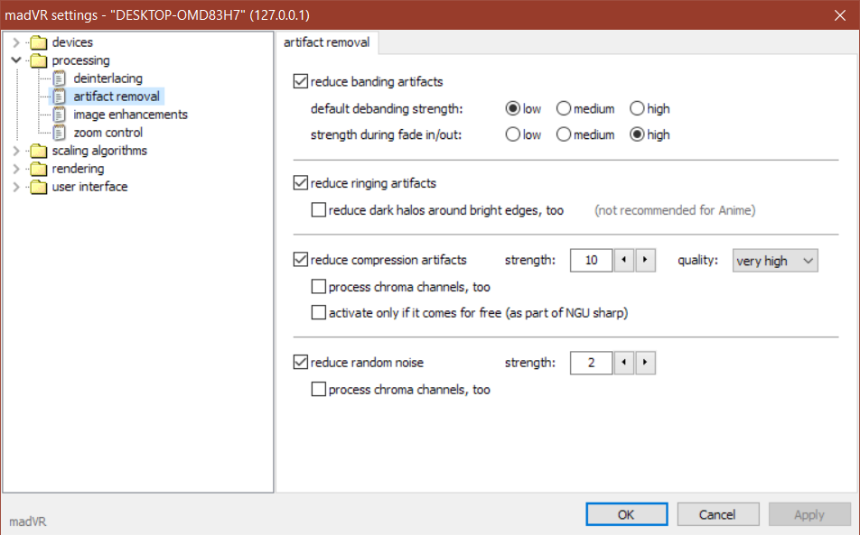Click the Apply button
Viewport: 860px width, 535px height.
[809, 514]
